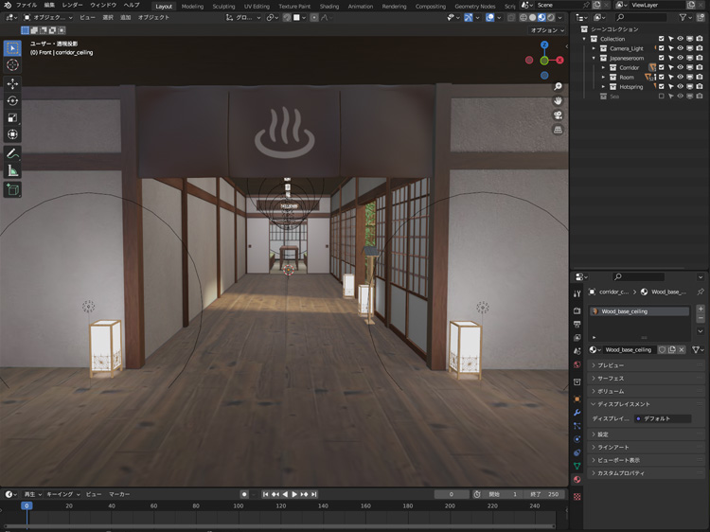Click the Add Cube tool
Viewport: 710px width, 532px height.
(12, 189)
